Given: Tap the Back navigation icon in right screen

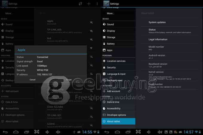Looking at the screenshot, I should 107,132.
